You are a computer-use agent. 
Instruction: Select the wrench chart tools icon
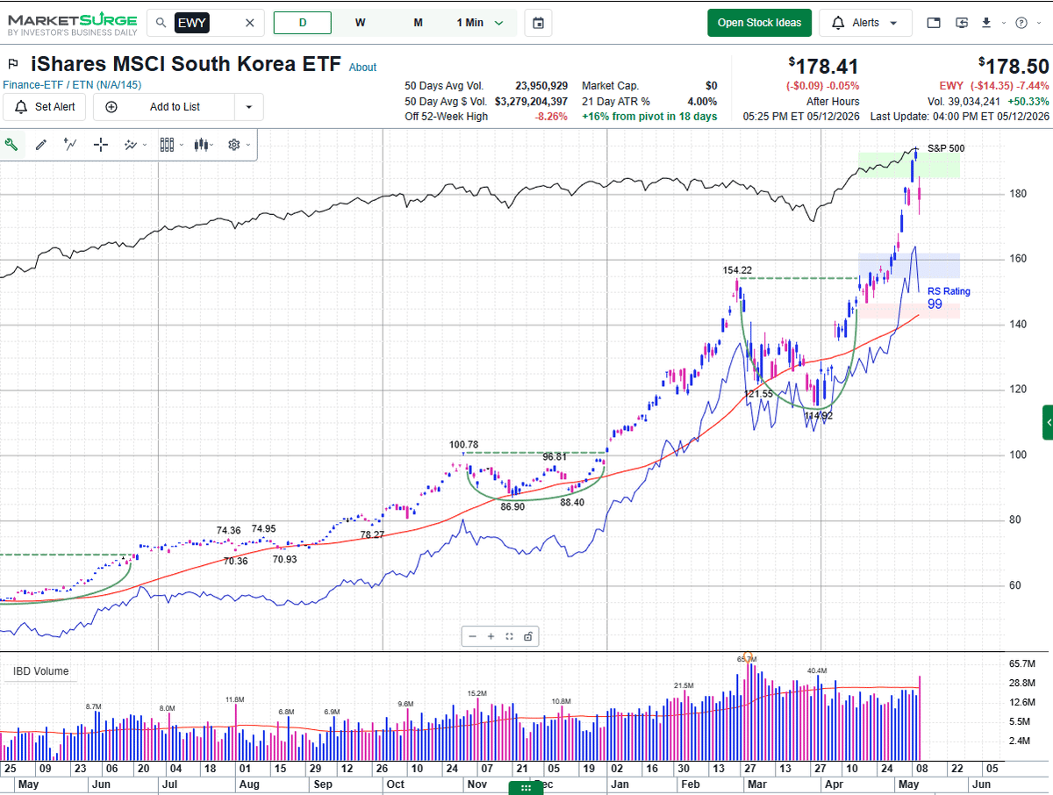12,145
